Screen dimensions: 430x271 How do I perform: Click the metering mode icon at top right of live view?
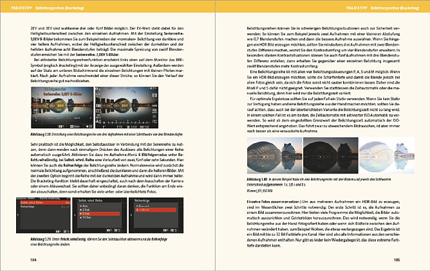[154, 95]
